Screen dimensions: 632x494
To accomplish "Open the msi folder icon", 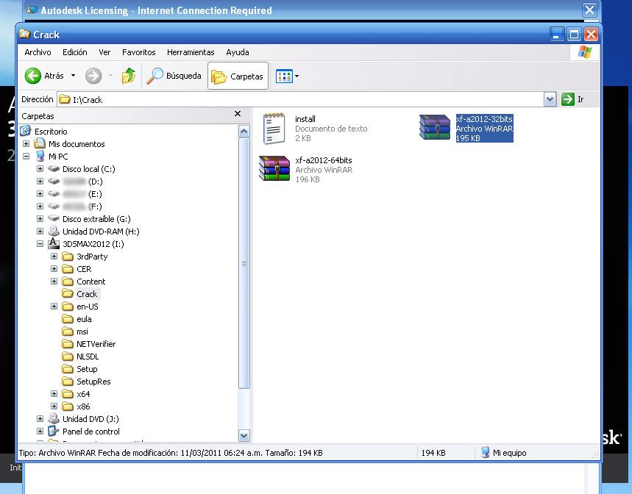I will click(68, 332).
